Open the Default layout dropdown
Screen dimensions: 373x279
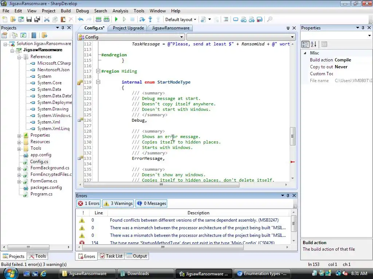click(x=181, y=20)
